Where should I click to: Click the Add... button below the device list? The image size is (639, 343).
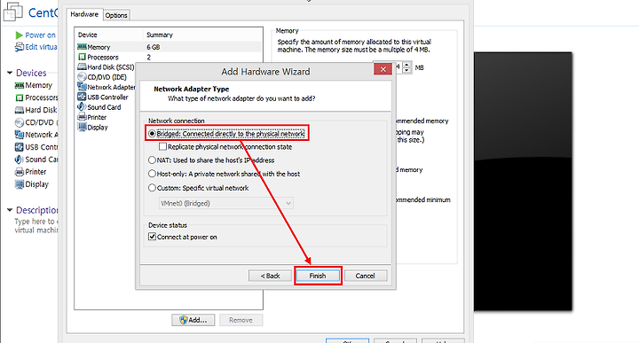[193, 320]
